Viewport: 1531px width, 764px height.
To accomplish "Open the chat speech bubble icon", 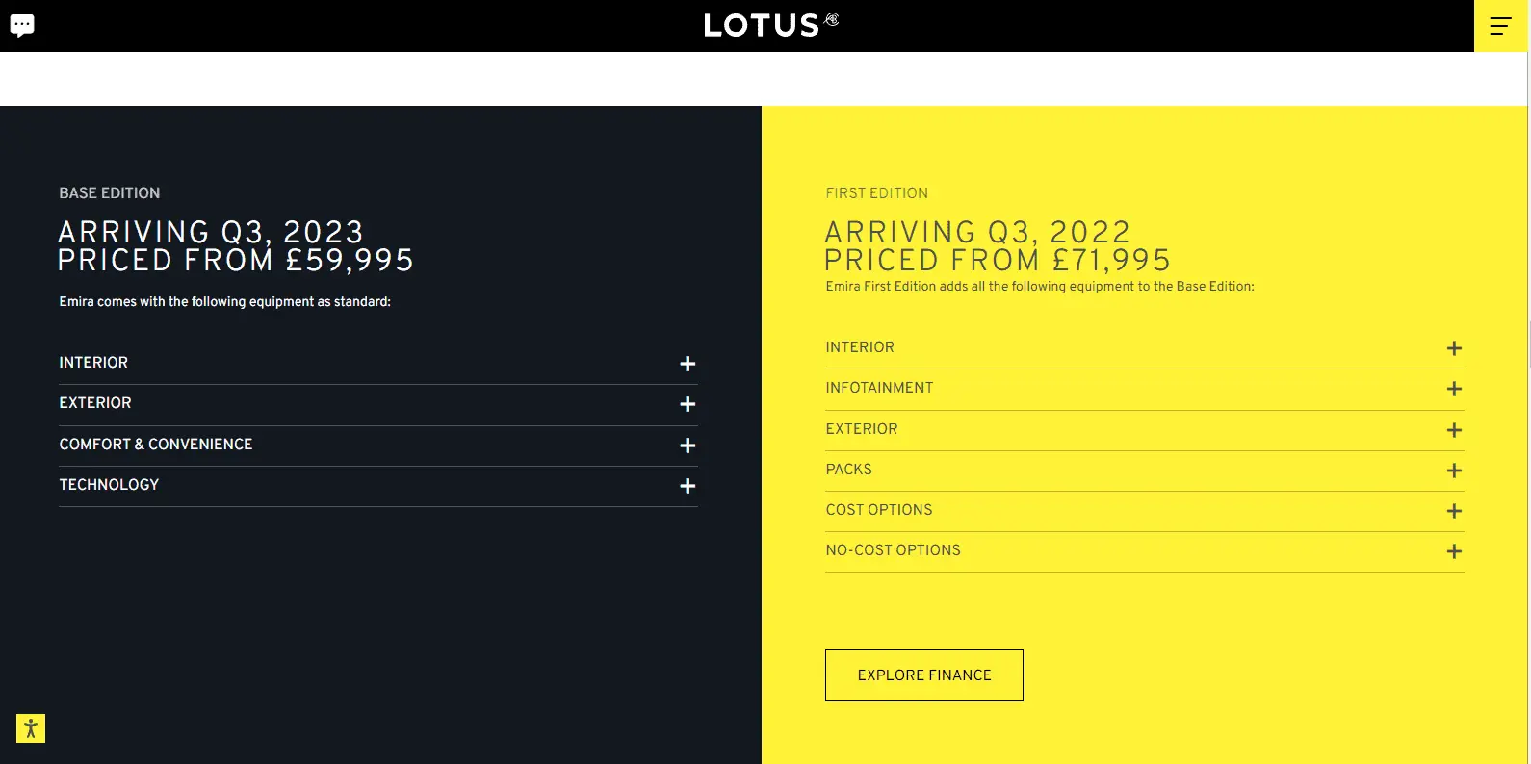I will [22, 25].
